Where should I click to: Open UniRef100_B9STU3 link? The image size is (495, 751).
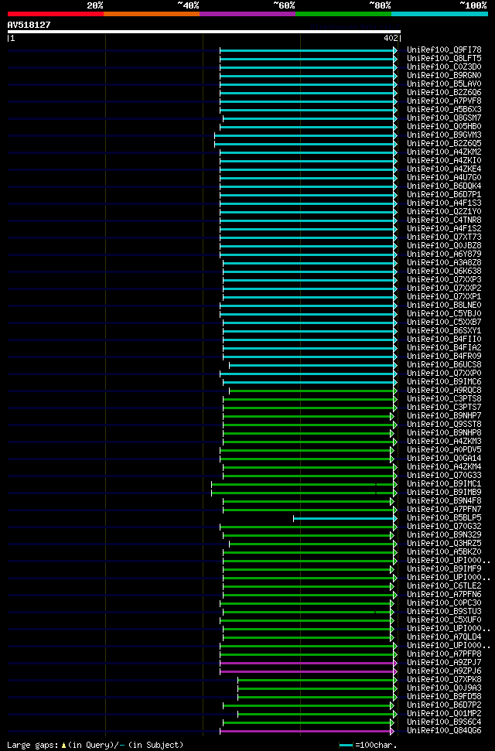click(444, 612)
